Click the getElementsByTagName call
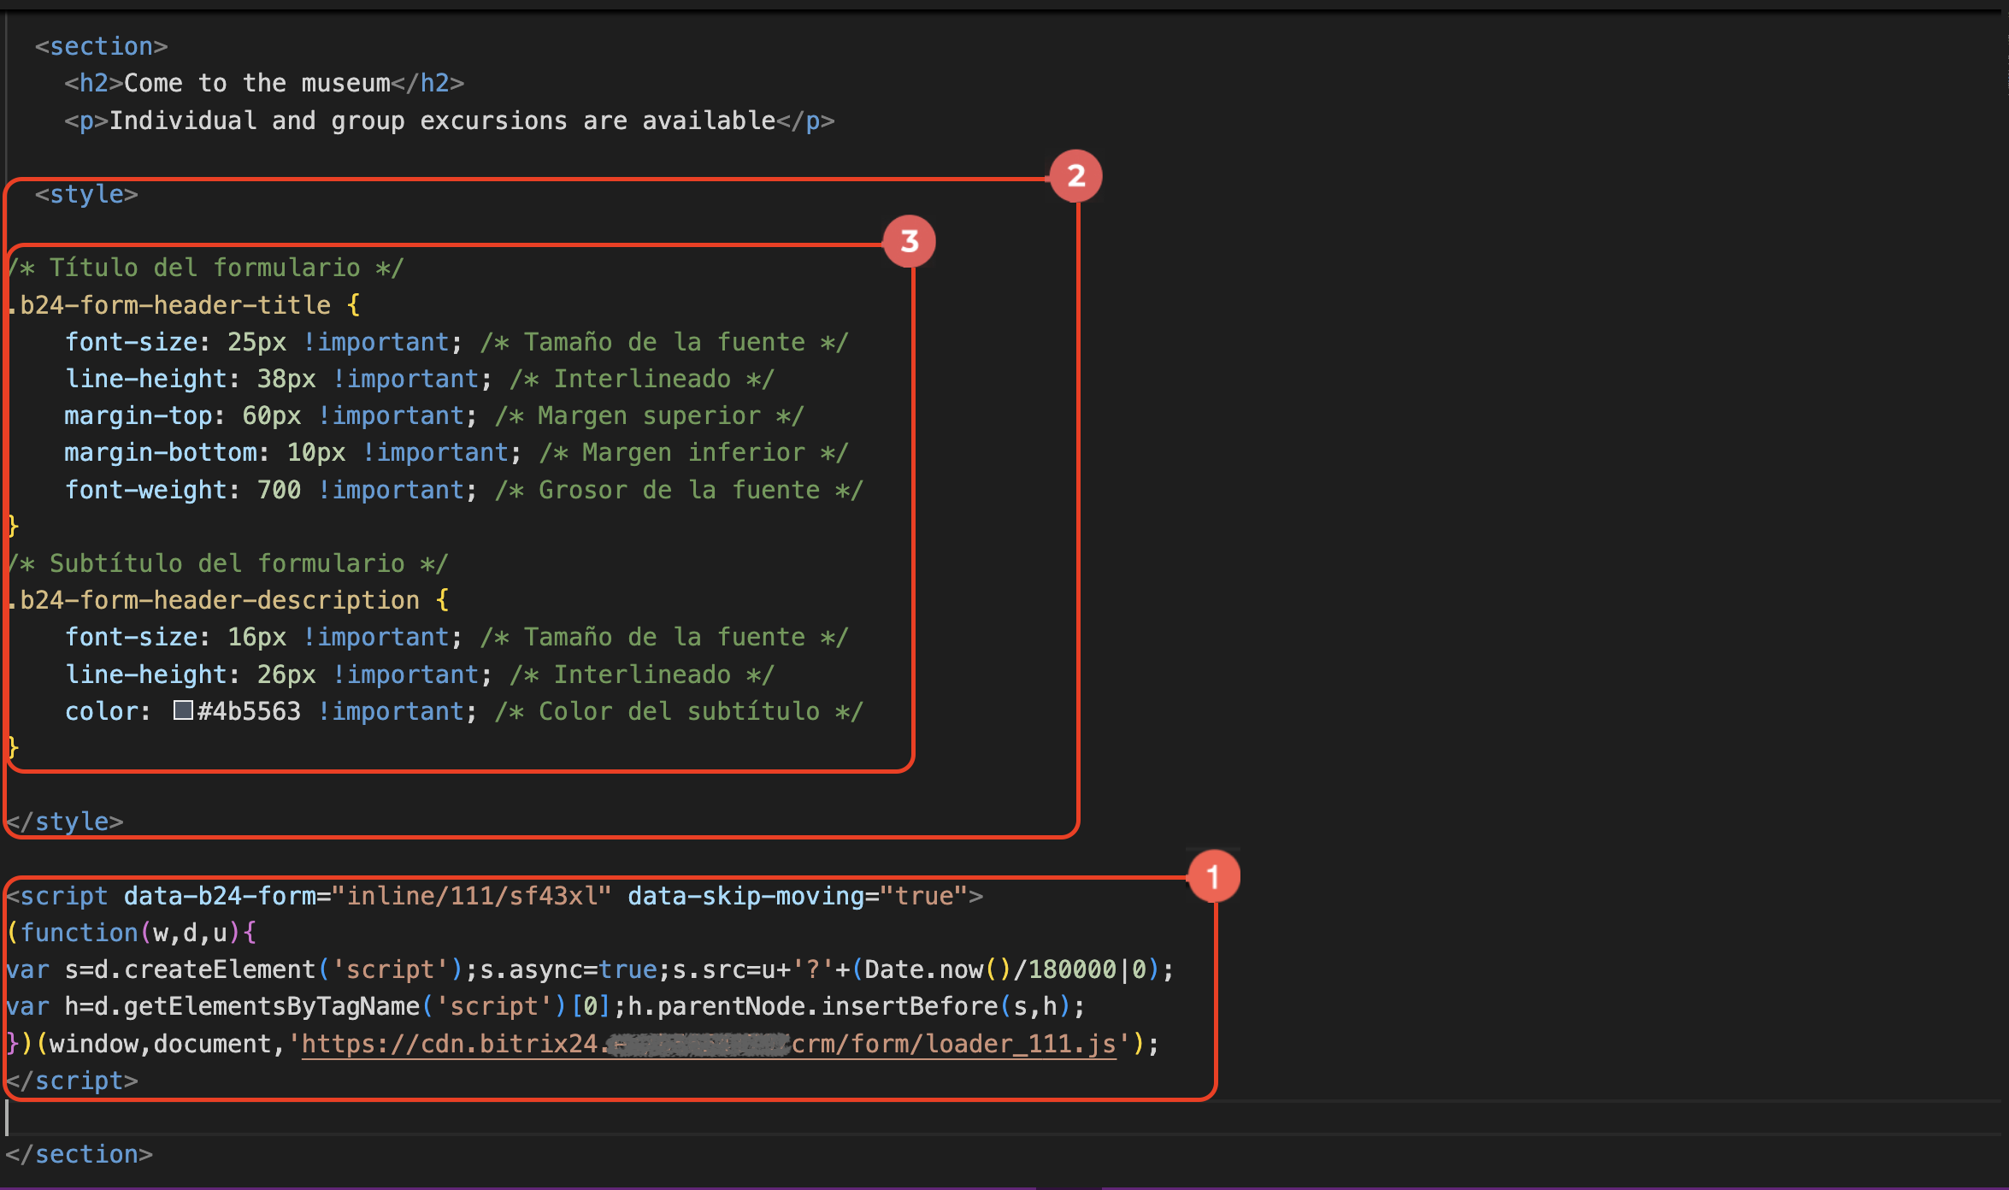The image size is (2009, 1190). tap(271, 1006)
